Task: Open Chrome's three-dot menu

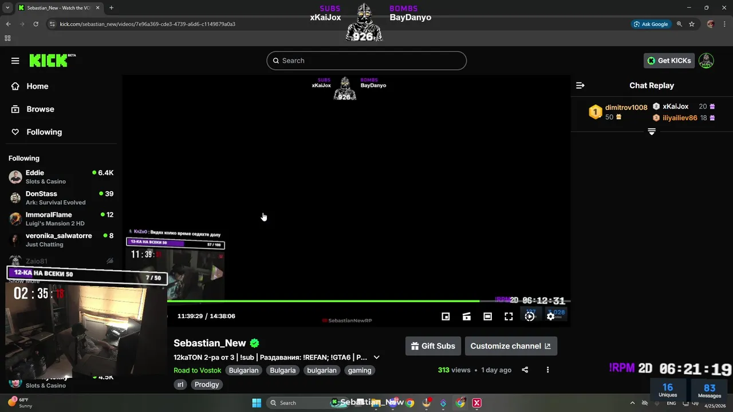Action: point(724,24)
